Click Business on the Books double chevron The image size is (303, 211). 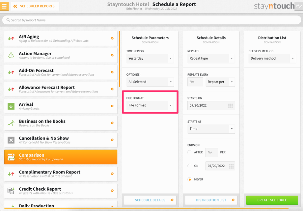[112, 123]
